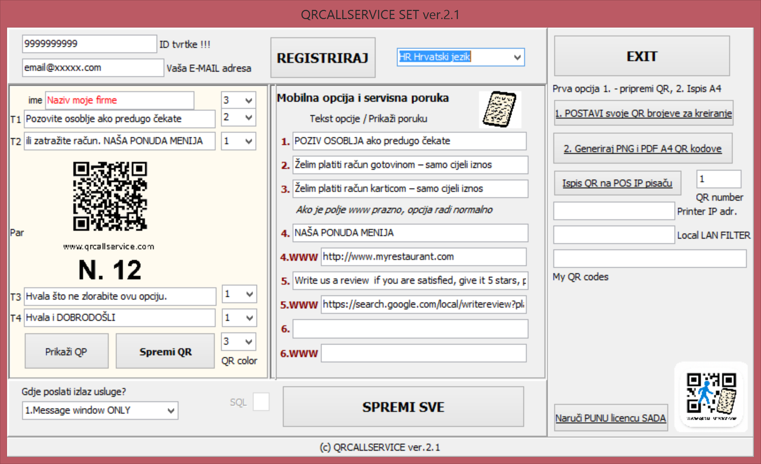
Task: Open the QR color dropdown
Action: [x=238, y=342]
